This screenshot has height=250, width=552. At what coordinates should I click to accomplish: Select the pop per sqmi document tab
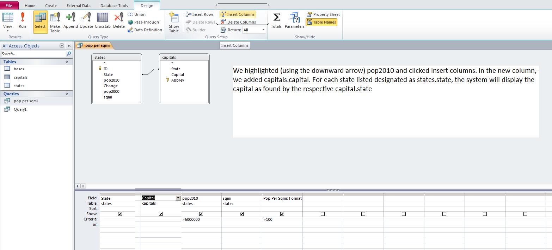[x=94, y=45]
